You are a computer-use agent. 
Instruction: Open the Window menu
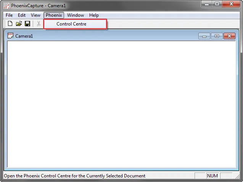pyautogui.click(x=76, y=15)
